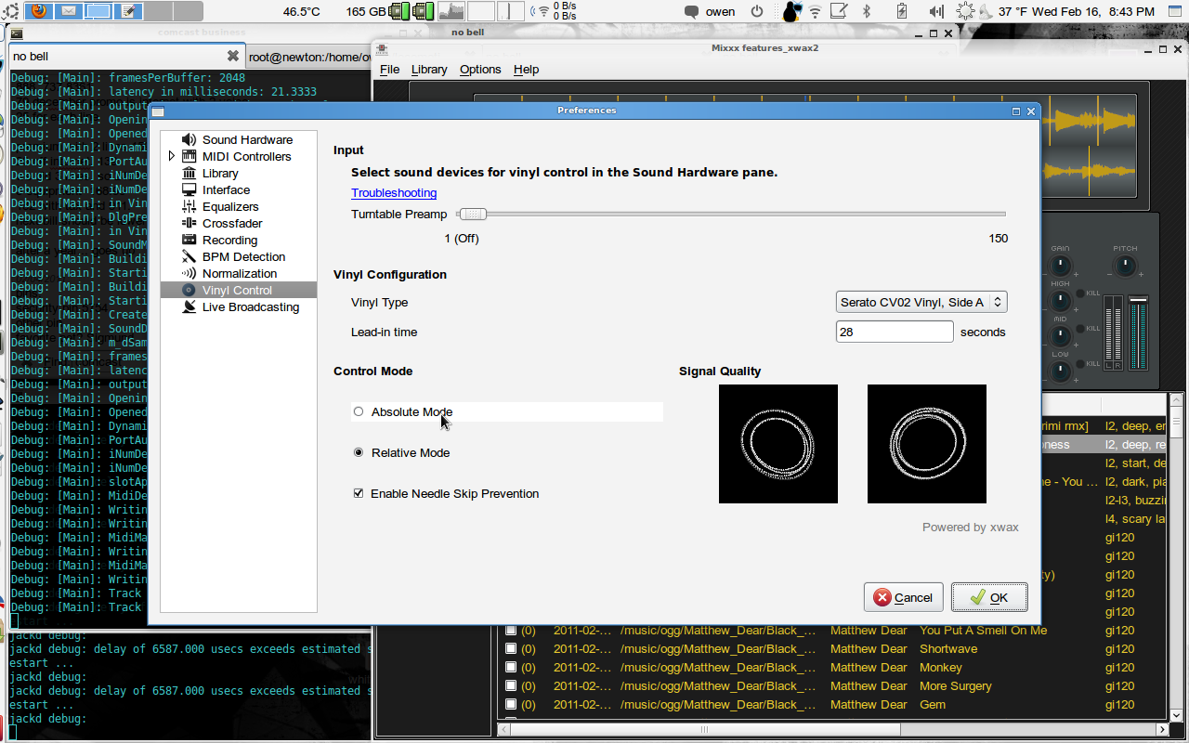
Task: Open the File menu in Mixxx
Action: point(389,70)
